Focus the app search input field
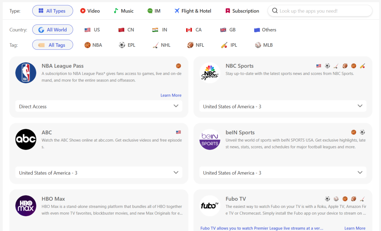The image size is (381, 231). tap(323, 11)
